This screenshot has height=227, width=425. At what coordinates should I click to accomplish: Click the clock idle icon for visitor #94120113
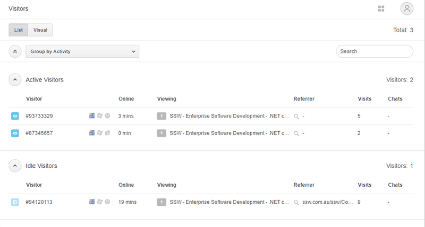15,202
